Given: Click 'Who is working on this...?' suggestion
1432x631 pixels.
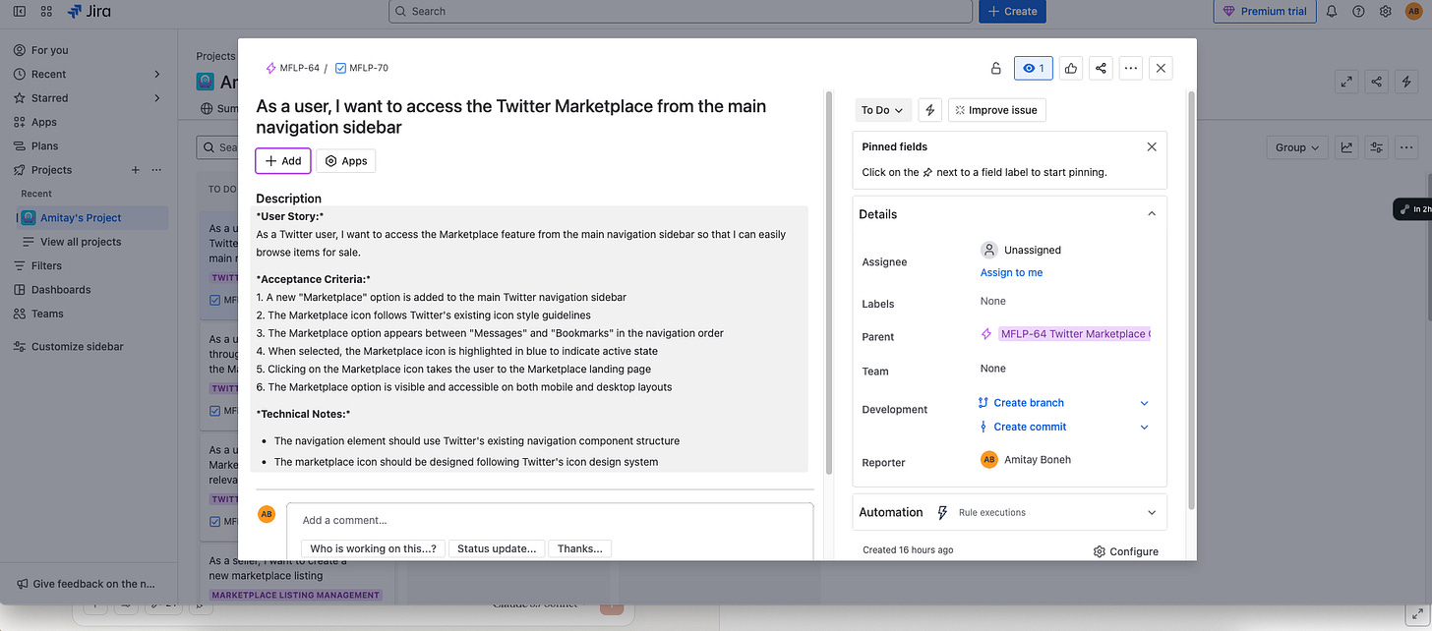Looking at the screenshot, I should pos(373,548).
